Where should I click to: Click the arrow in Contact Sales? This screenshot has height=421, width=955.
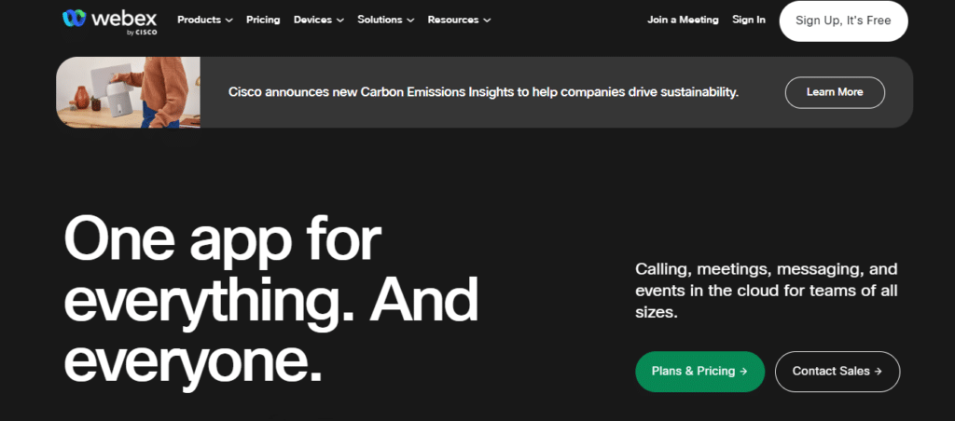coord(879,371)
